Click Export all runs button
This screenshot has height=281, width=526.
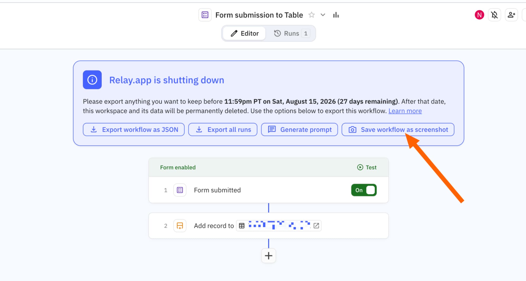coord(223,130)
